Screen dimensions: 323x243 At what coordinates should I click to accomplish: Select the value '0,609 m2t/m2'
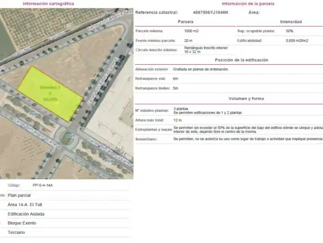click(297, 41)
